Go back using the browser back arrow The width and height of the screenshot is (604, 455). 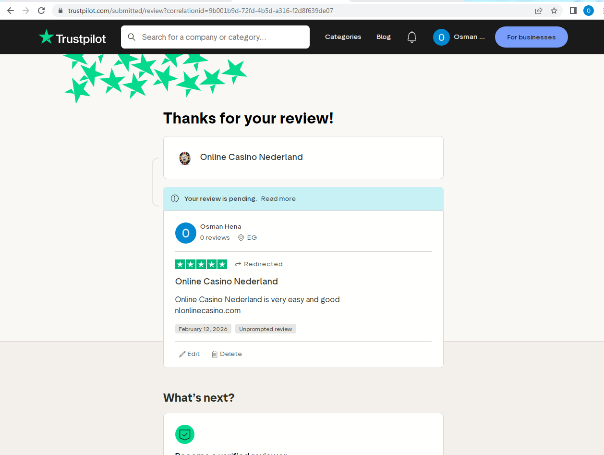[x=11, y=11]
